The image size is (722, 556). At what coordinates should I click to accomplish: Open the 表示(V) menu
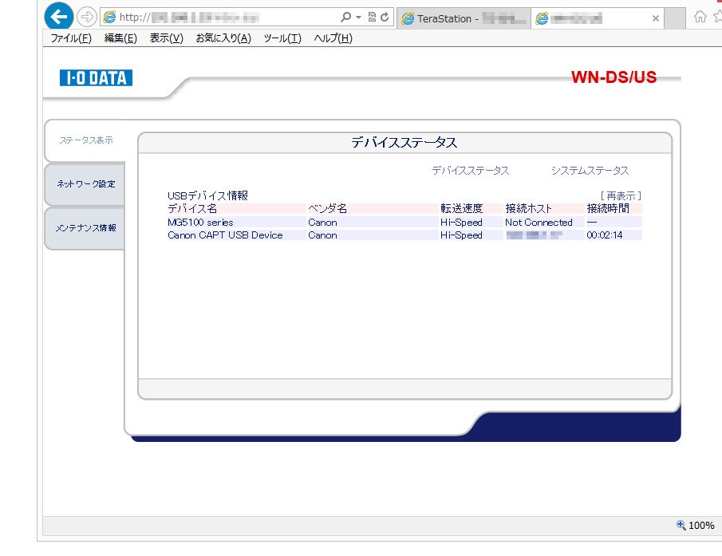click(166, 38)
